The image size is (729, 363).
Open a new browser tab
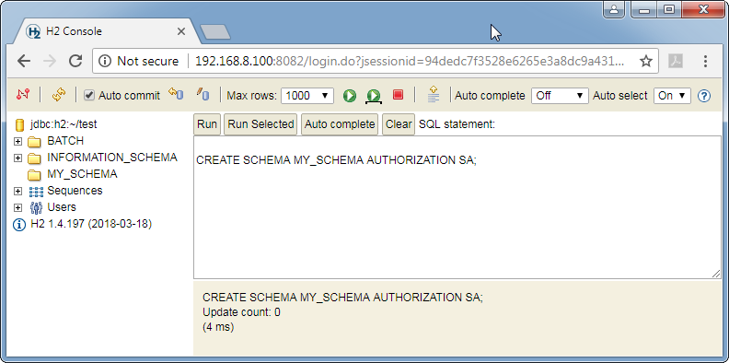(215, 31)
